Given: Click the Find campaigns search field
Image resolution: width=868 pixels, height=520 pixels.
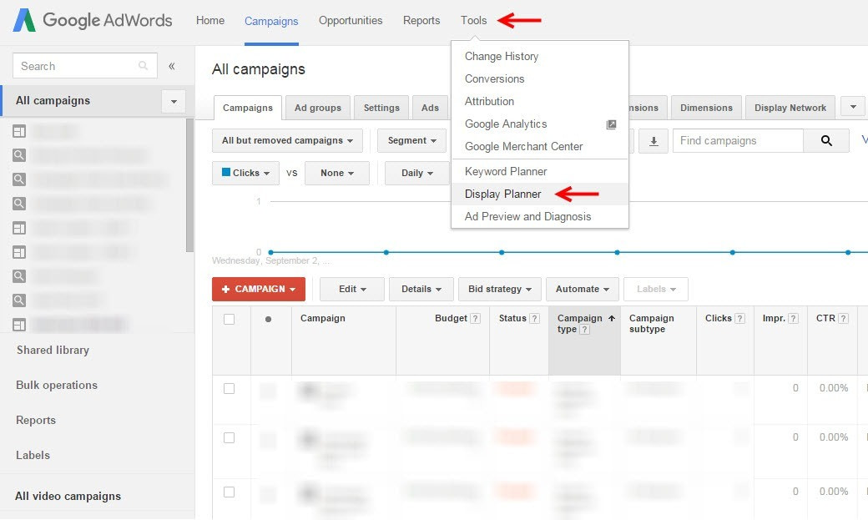Looking at the screenshot, I should (738, 141).
